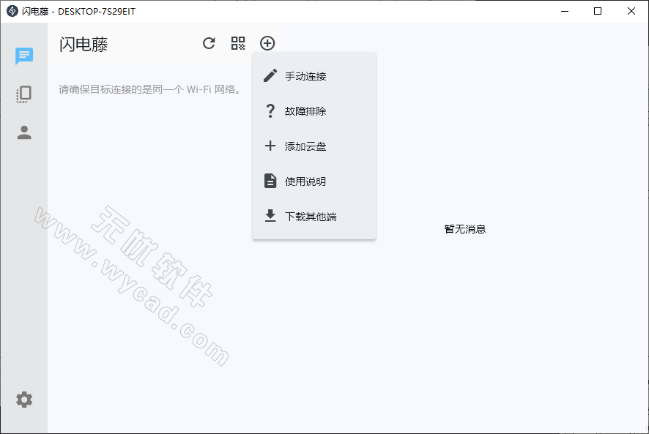Click the Wi-Fi network hint text

click(150, 89)
